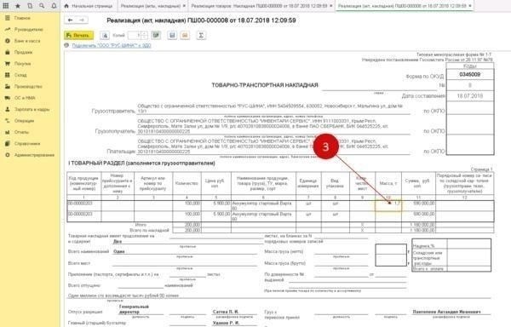Image resolution: width=511 pixels, height=327 pixels.
Task: Click the word Два in the sheet count line
Action: pyautogui.click(x=118, y=242)
